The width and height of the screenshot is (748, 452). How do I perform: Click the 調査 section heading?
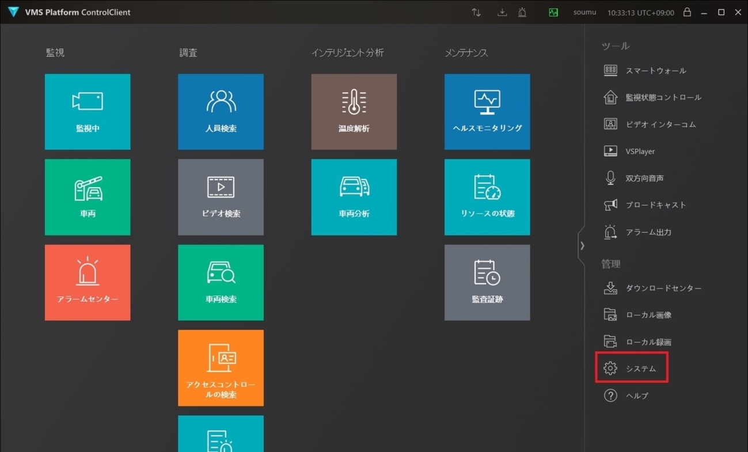click(x=188, y=52)
